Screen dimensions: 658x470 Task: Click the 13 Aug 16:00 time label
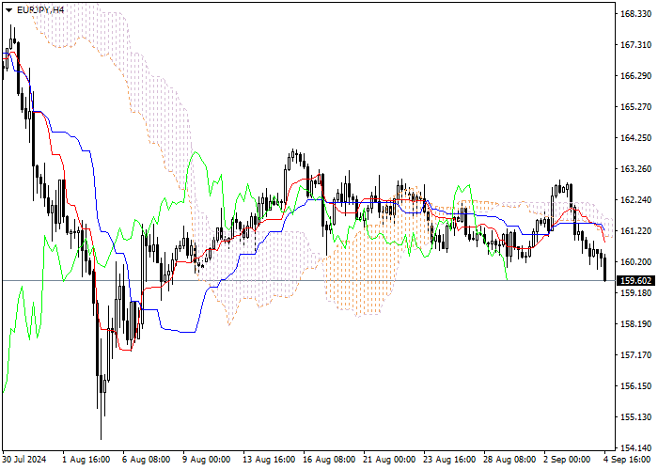[269, 459]
